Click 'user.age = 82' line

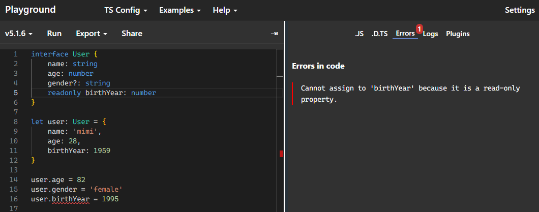coord(58,179)
